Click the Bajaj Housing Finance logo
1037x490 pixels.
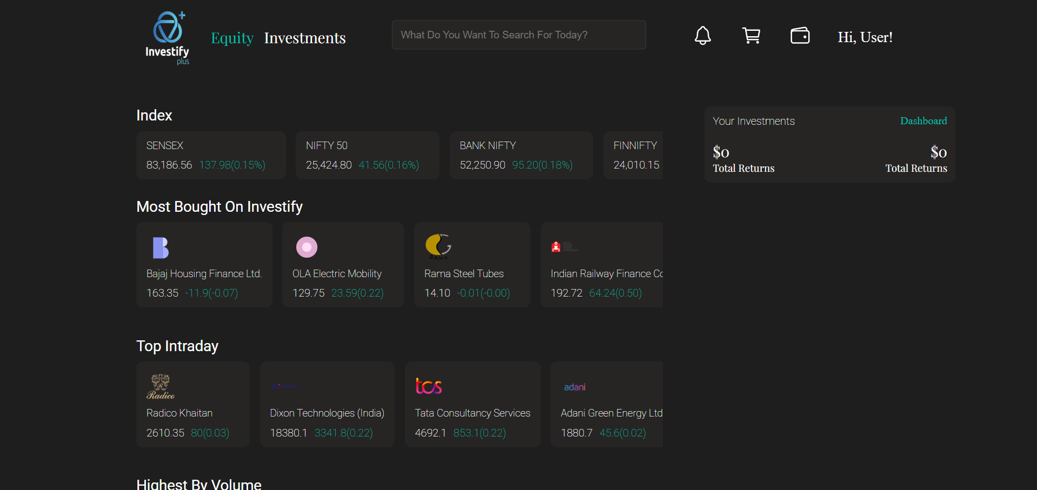click(x=161, y=248)
